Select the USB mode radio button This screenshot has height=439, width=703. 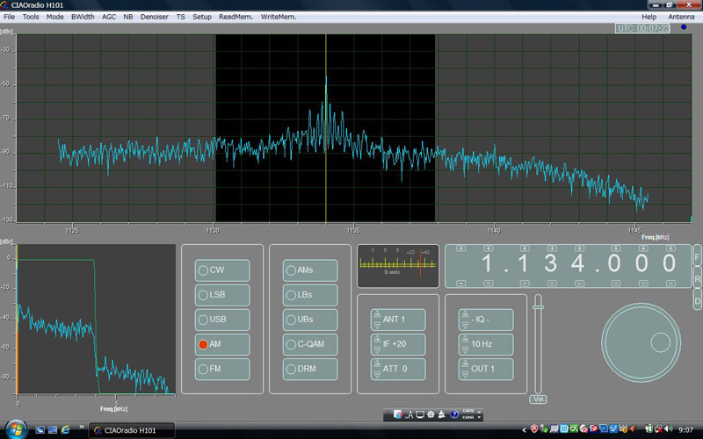click(203, 319)
